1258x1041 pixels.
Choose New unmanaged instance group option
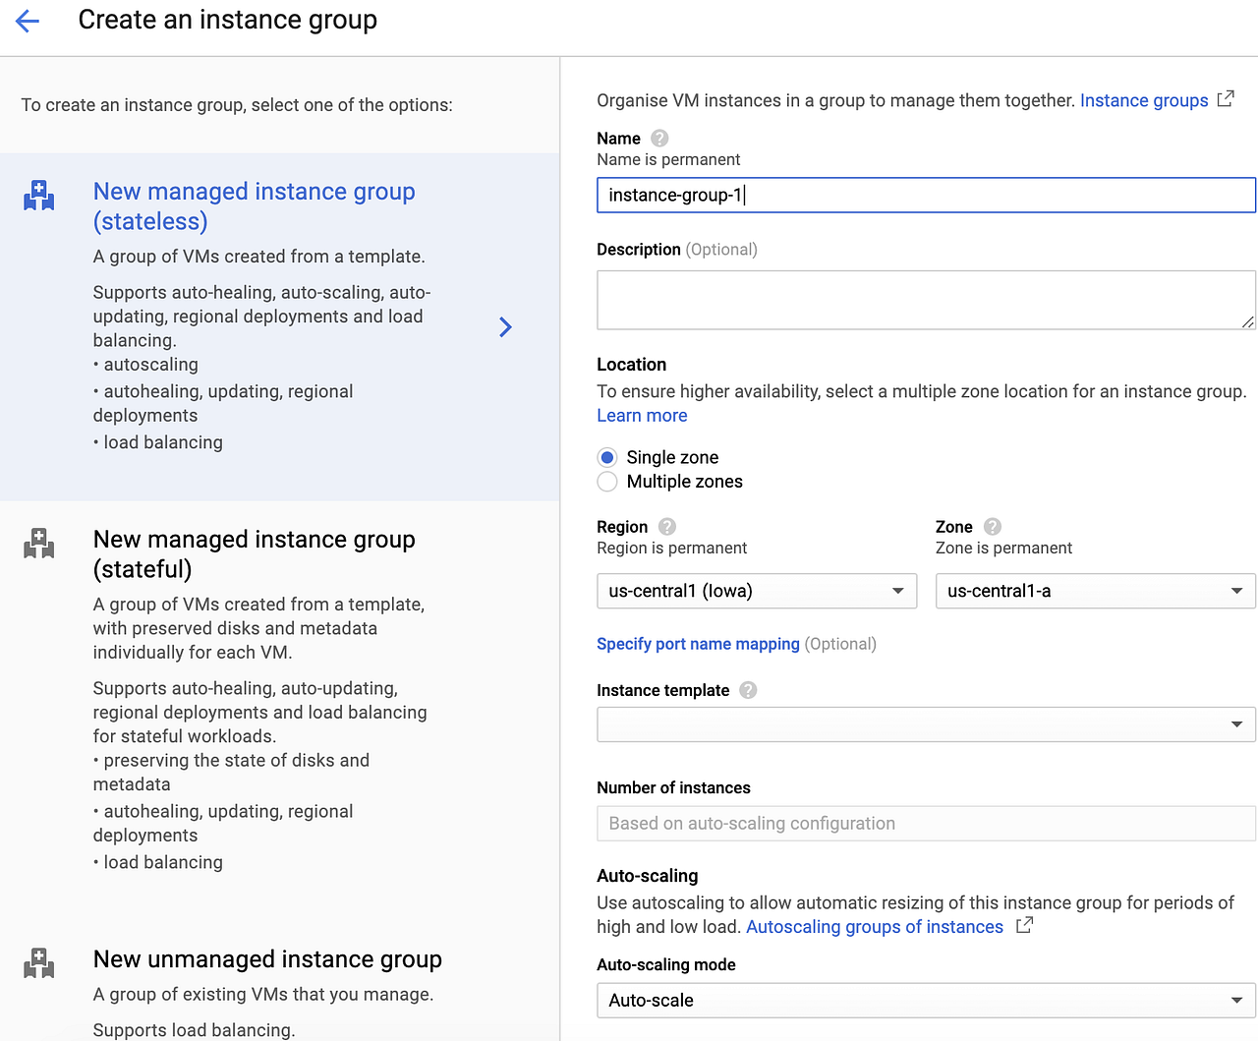(267, 959)
